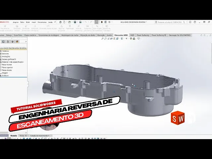Click the New document icon
This screenshot has width=212, height=159.
(64, 22)
